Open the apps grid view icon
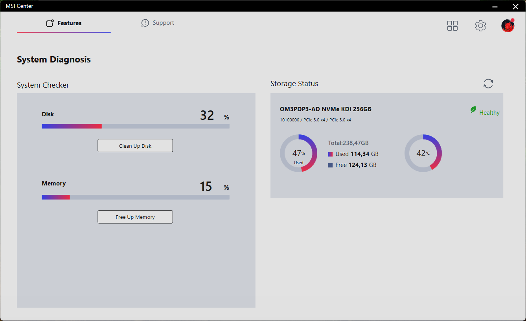 pyautogui.click(x=452, y=26)
